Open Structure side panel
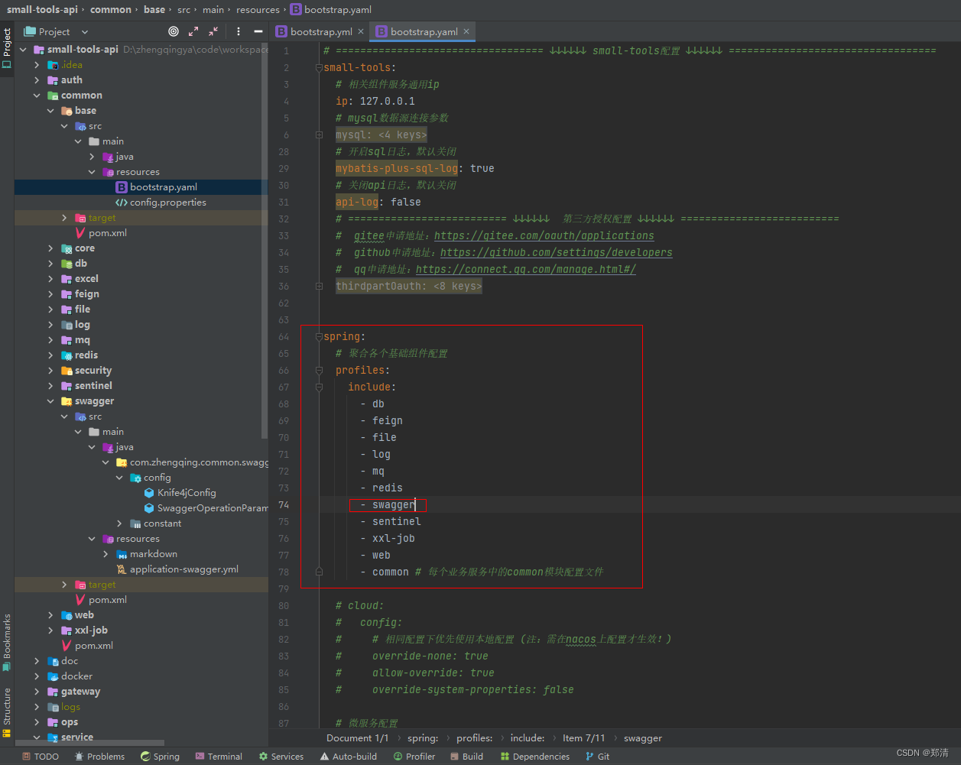Screen dimensions: 961x765 [x=7, y=712]
